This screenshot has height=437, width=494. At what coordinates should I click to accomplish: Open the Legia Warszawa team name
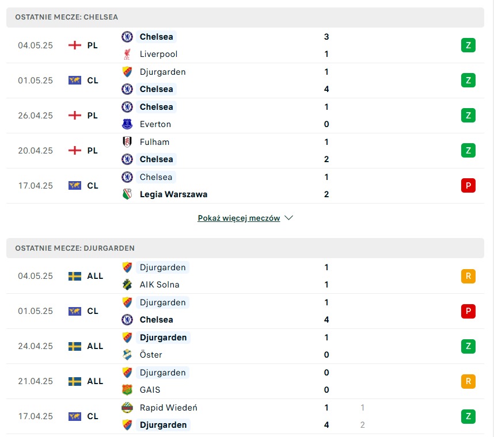173,194
